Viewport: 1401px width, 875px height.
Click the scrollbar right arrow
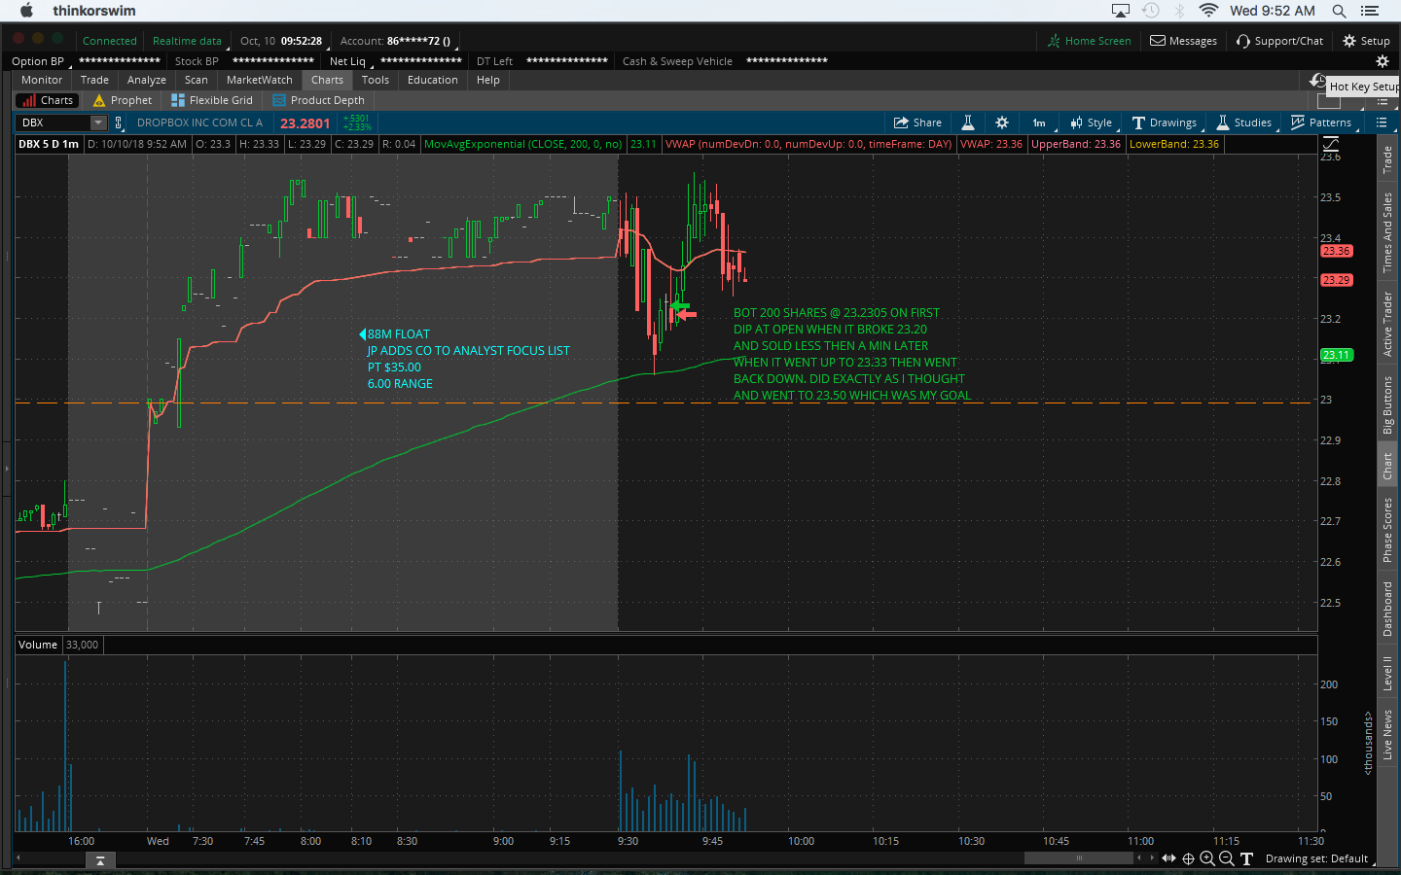pyautogui.click(x=1152, y=857)
